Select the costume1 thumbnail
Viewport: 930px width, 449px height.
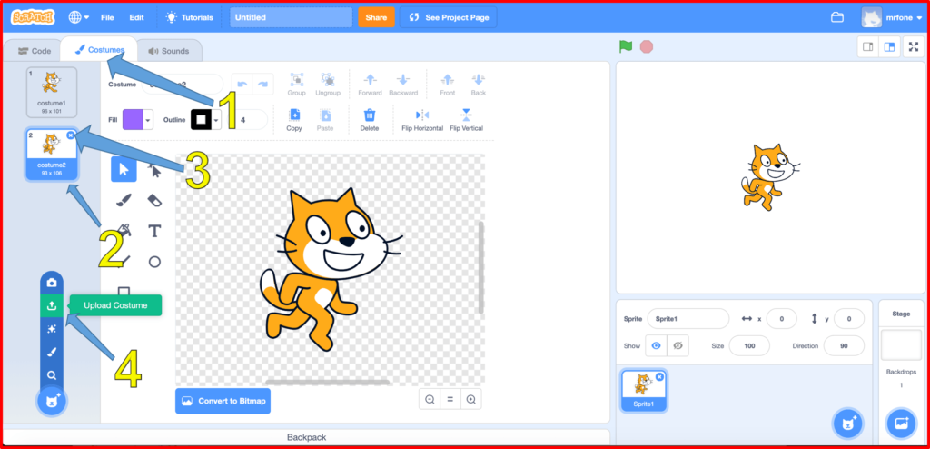52,92
